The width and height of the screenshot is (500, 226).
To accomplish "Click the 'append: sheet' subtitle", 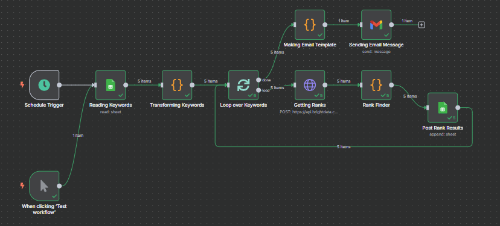I will tap(443, 134).
